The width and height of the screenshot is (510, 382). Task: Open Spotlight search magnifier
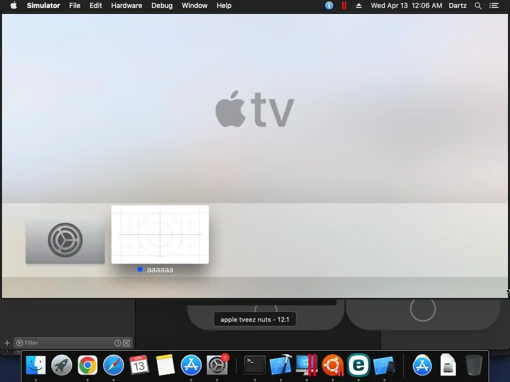pyautogui.click(x=478, y=5)
